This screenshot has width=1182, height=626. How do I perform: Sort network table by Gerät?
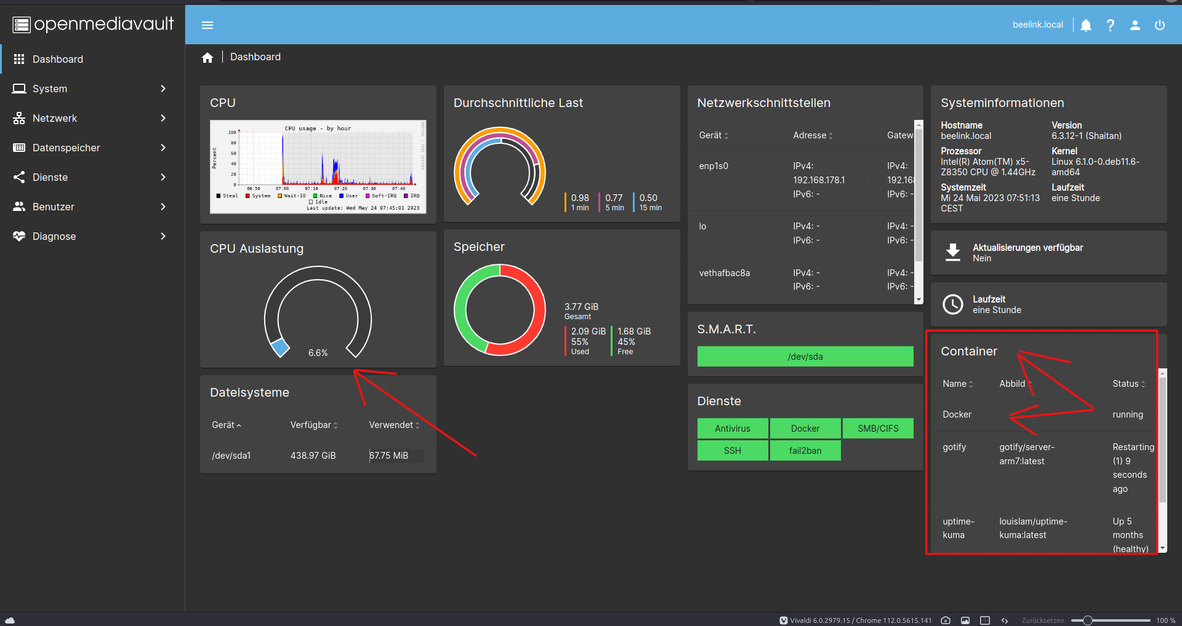click(714, 135)
